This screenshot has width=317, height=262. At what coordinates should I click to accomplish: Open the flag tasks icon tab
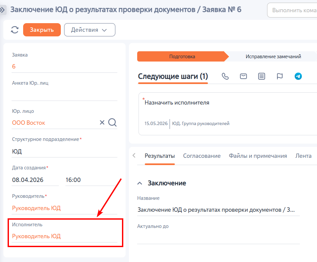tap(280, 76)
